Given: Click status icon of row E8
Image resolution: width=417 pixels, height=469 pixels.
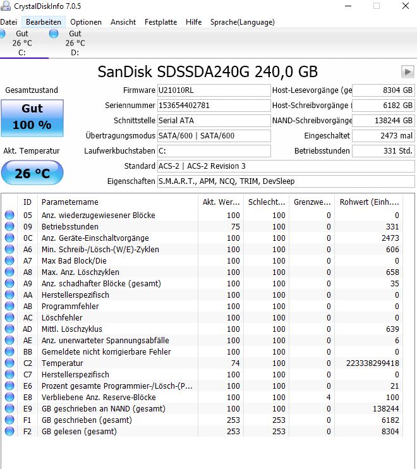Looking at the screenshot, I should [9, 397].
